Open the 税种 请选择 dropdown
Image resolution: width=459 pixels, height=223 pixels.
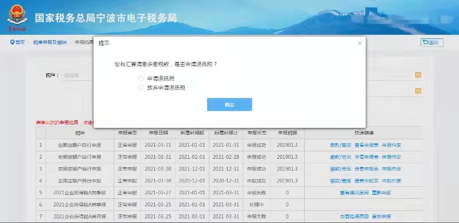77,75
